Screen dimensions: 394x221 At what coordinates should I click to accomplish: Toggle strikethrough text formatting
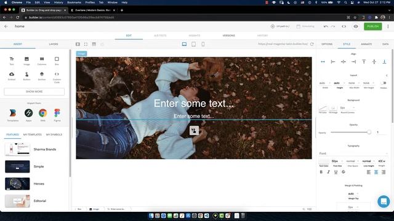[344, 172]
